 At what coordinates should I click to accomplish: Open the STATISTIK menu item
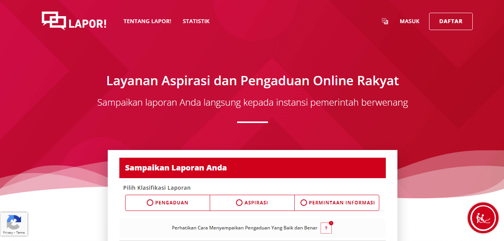(196, 21)
